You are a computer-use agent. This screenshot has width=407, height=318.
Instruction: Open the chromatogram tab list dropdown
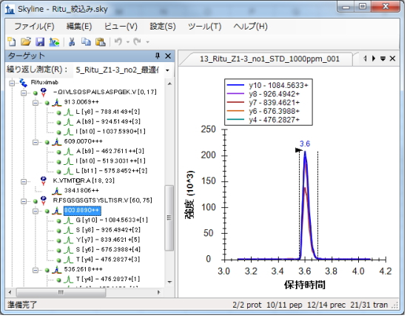pos(383,59)
